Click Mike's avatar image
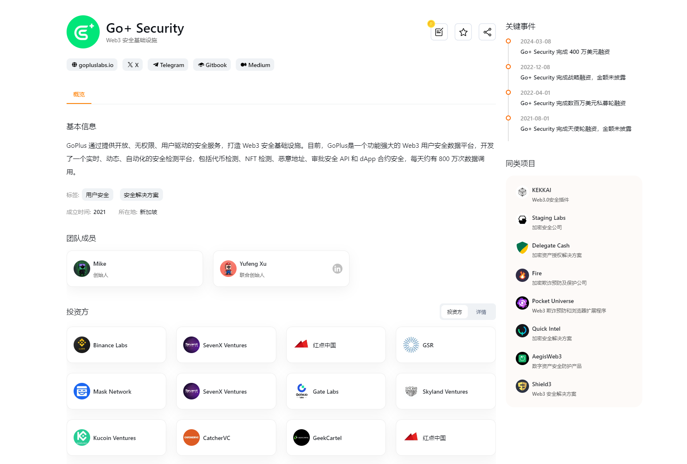The width and height of the screenshot is (687, 464). (82, 269)
